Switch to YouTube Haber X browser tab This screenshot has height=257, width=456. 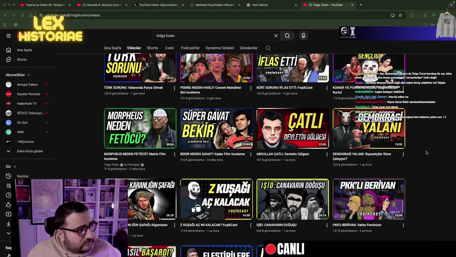click(159, 5)
